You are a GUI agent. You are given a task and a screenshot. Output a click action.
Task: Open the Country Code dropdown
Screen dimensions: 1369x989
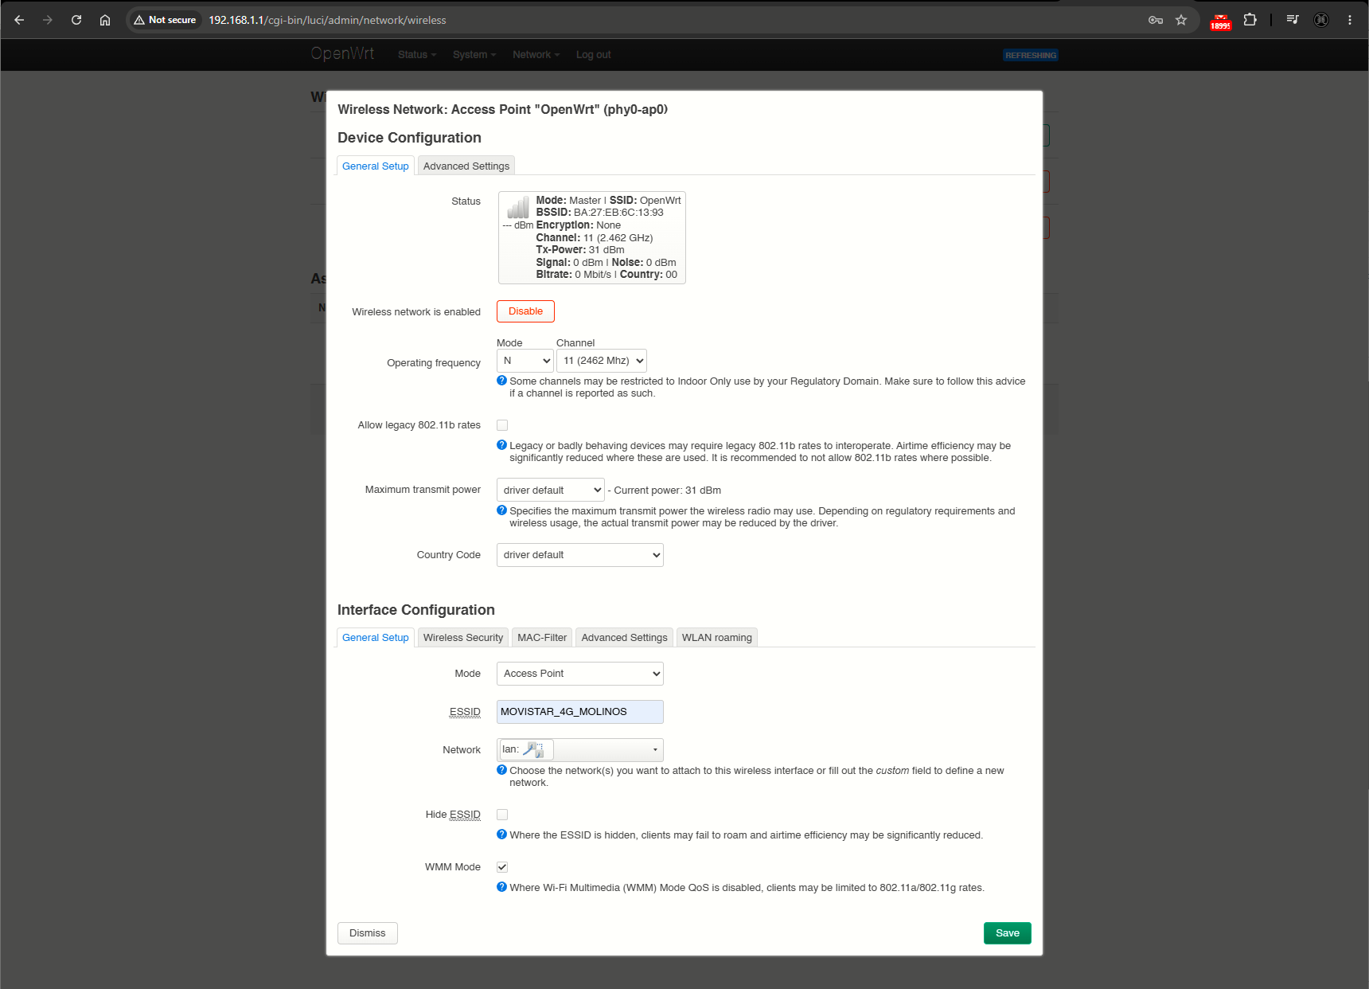pyautogui.click(x=580, y=555)
